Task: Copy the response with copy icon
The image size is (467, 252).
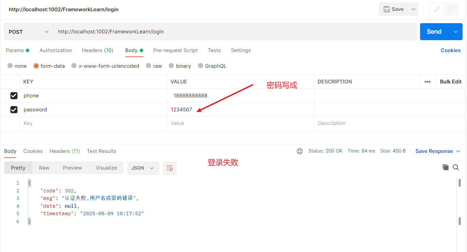Action: click(x=446, y=167)
